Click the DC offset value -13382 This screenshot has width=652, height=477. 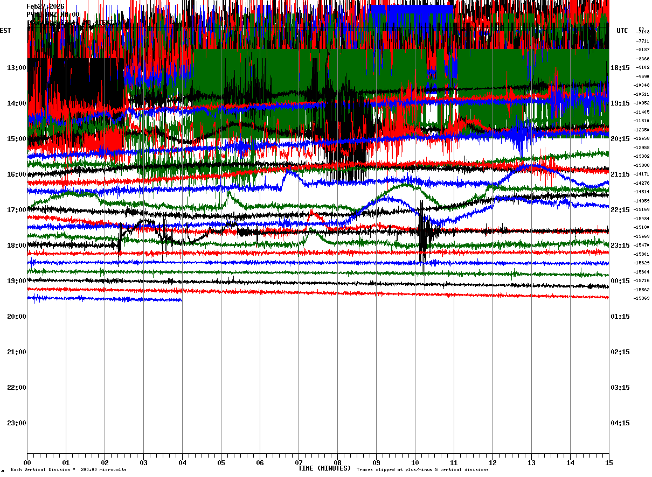click(641, 157)
